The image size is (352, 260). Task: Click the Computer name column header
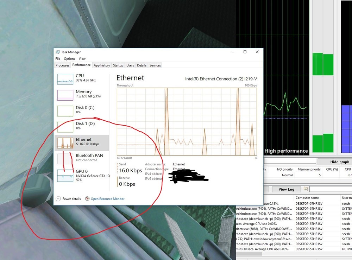307,198
